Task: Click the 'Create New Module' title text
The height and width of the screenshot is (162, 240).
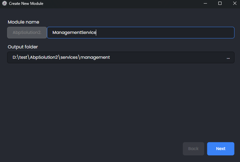Action: coord(26,4)
